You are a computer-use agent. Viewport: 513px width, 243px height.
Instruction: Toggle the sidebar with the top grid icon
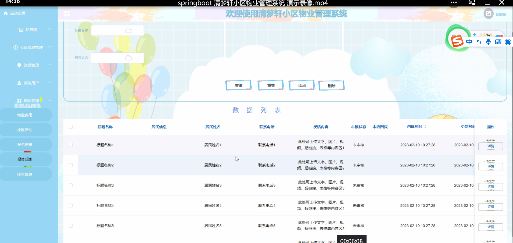coord(67,13)
